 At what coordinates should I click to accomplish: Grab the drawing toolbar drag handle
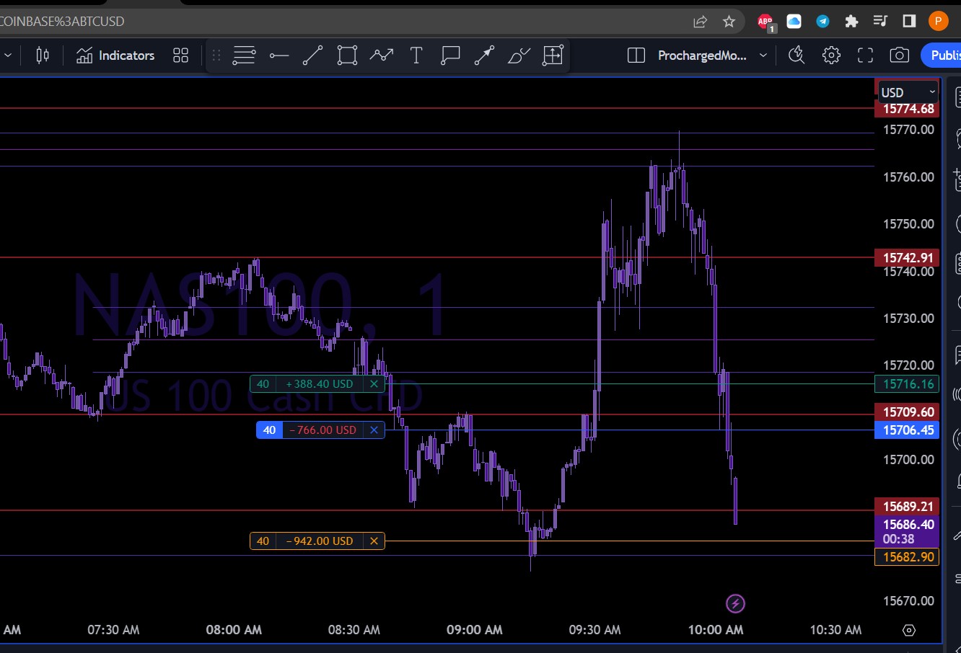point(216,55)
